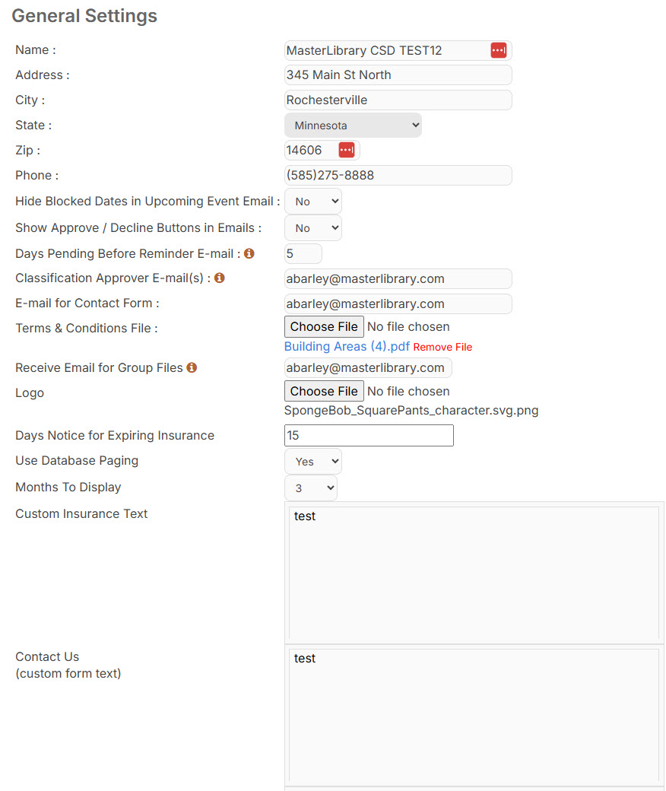Click inside Contact Us custom form text area
The image size is (666, 791).
[474, 716]
